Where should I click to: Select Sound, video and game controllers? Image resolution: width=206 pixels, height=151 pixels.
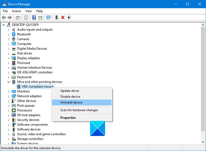[41, 134]
